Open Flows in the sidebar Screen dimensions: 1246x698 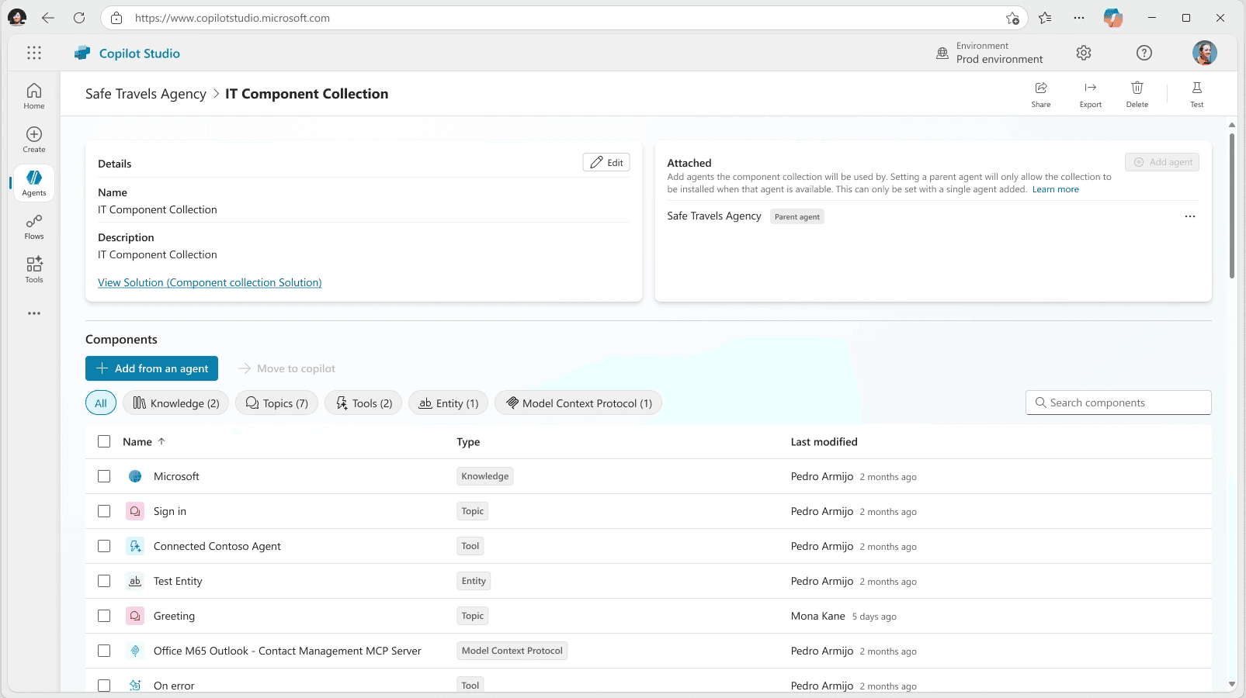(x=34, y=226)
